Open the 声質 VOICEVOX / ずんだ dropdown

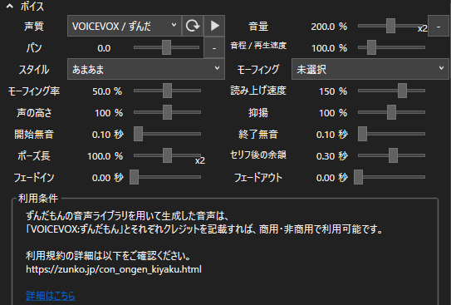click(x=125, y=26)
